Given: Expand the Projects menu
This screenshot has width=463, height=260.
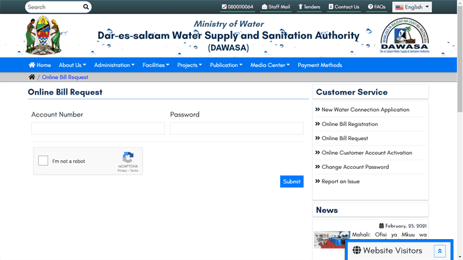Looking at the screenshot, I should tap(190, 65).
